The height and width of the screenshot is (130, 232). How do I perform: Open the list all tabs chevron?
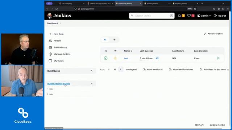223,4
